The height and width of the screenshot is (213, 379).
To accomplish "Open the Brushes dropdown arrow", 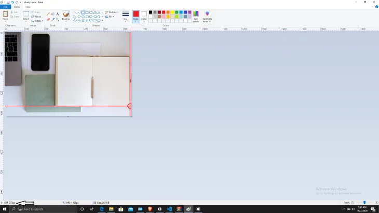I will (x=66, y=20).
